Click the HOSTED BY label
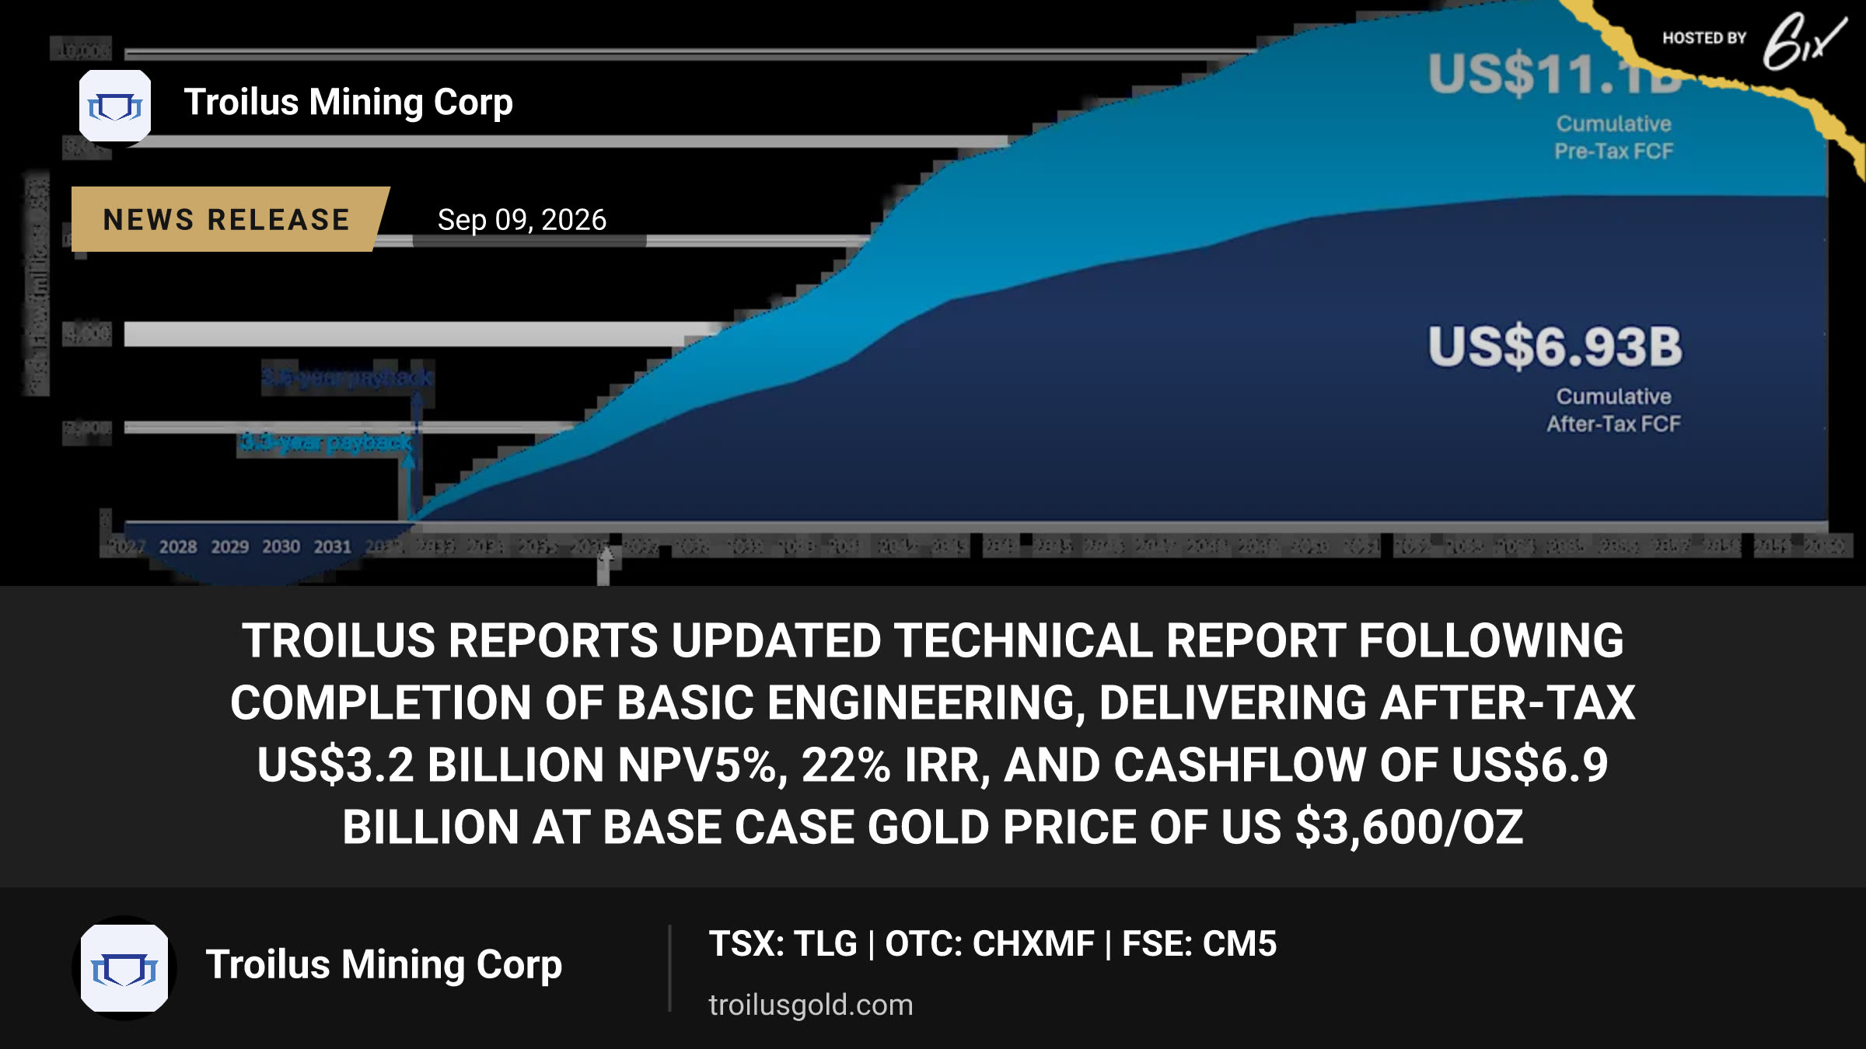The image size is (1866, 1049). [1704, 38]
